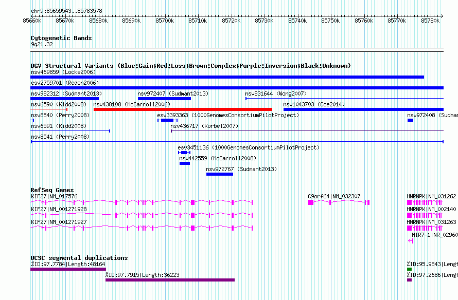Viewport: 458px width, 300px height.
Task: Click the nsv6590 (Kidd2008) label
Action: tap(59, 104)
